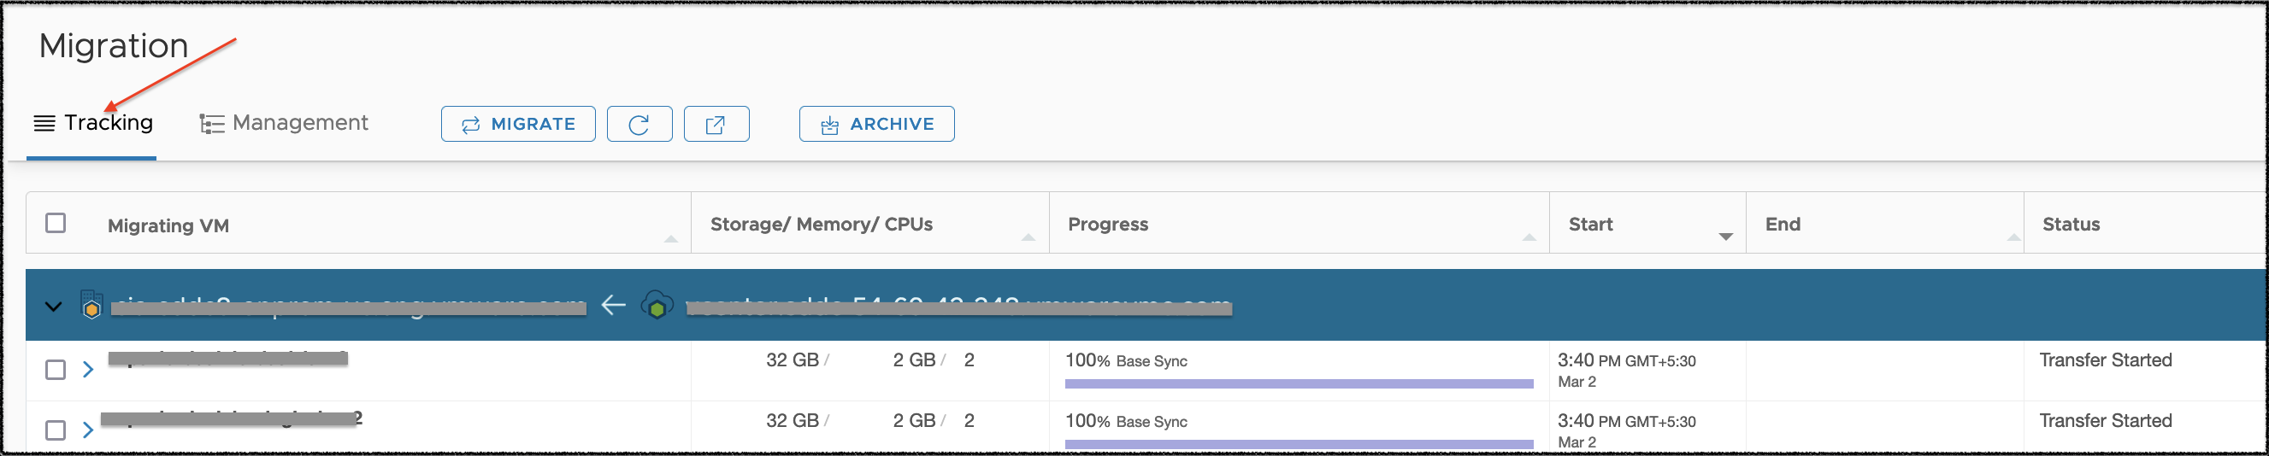
Task: Click the ARCHIVE button
Action: (x=876, y=124)
